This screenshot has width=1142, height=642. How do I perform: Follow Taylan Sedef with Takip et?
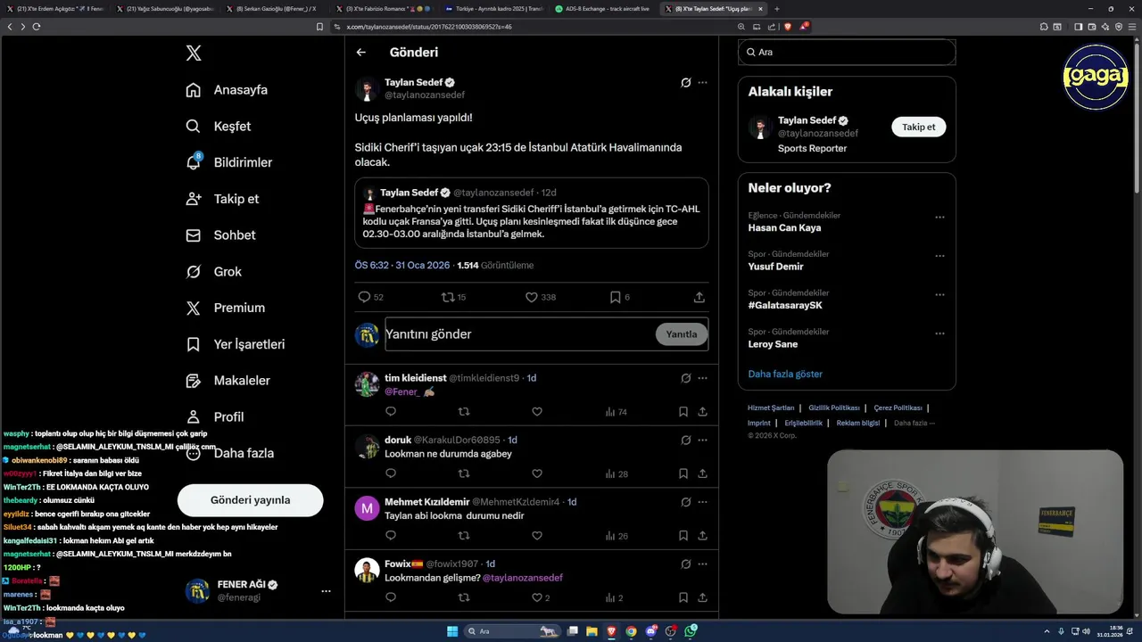[918, 127]
